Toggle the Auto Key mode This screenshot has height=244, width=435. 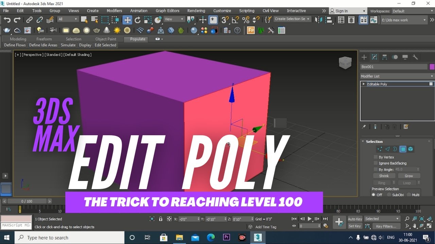point(355,219)
